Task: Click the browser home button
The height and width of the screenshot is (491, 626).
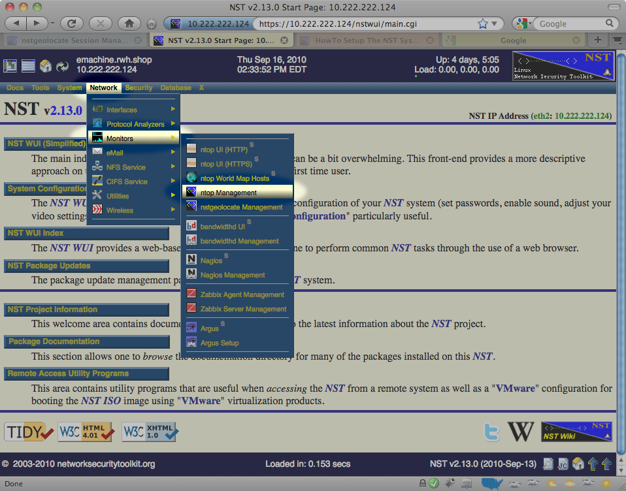Action: coord(129,24)
